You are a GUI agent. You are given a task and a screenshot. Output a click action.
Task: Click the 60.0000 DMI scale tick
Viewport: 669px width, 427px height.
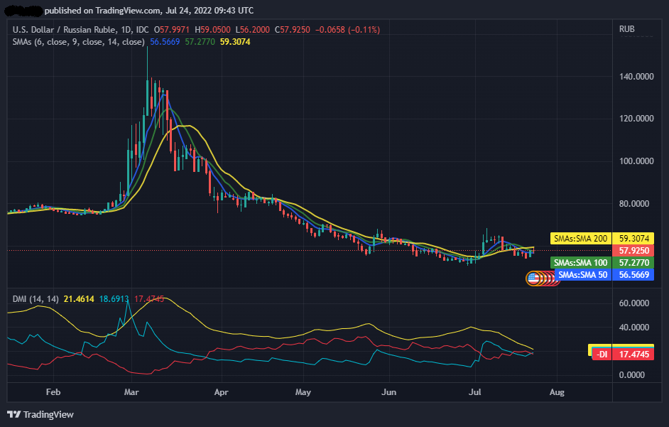tap(633, 303)
